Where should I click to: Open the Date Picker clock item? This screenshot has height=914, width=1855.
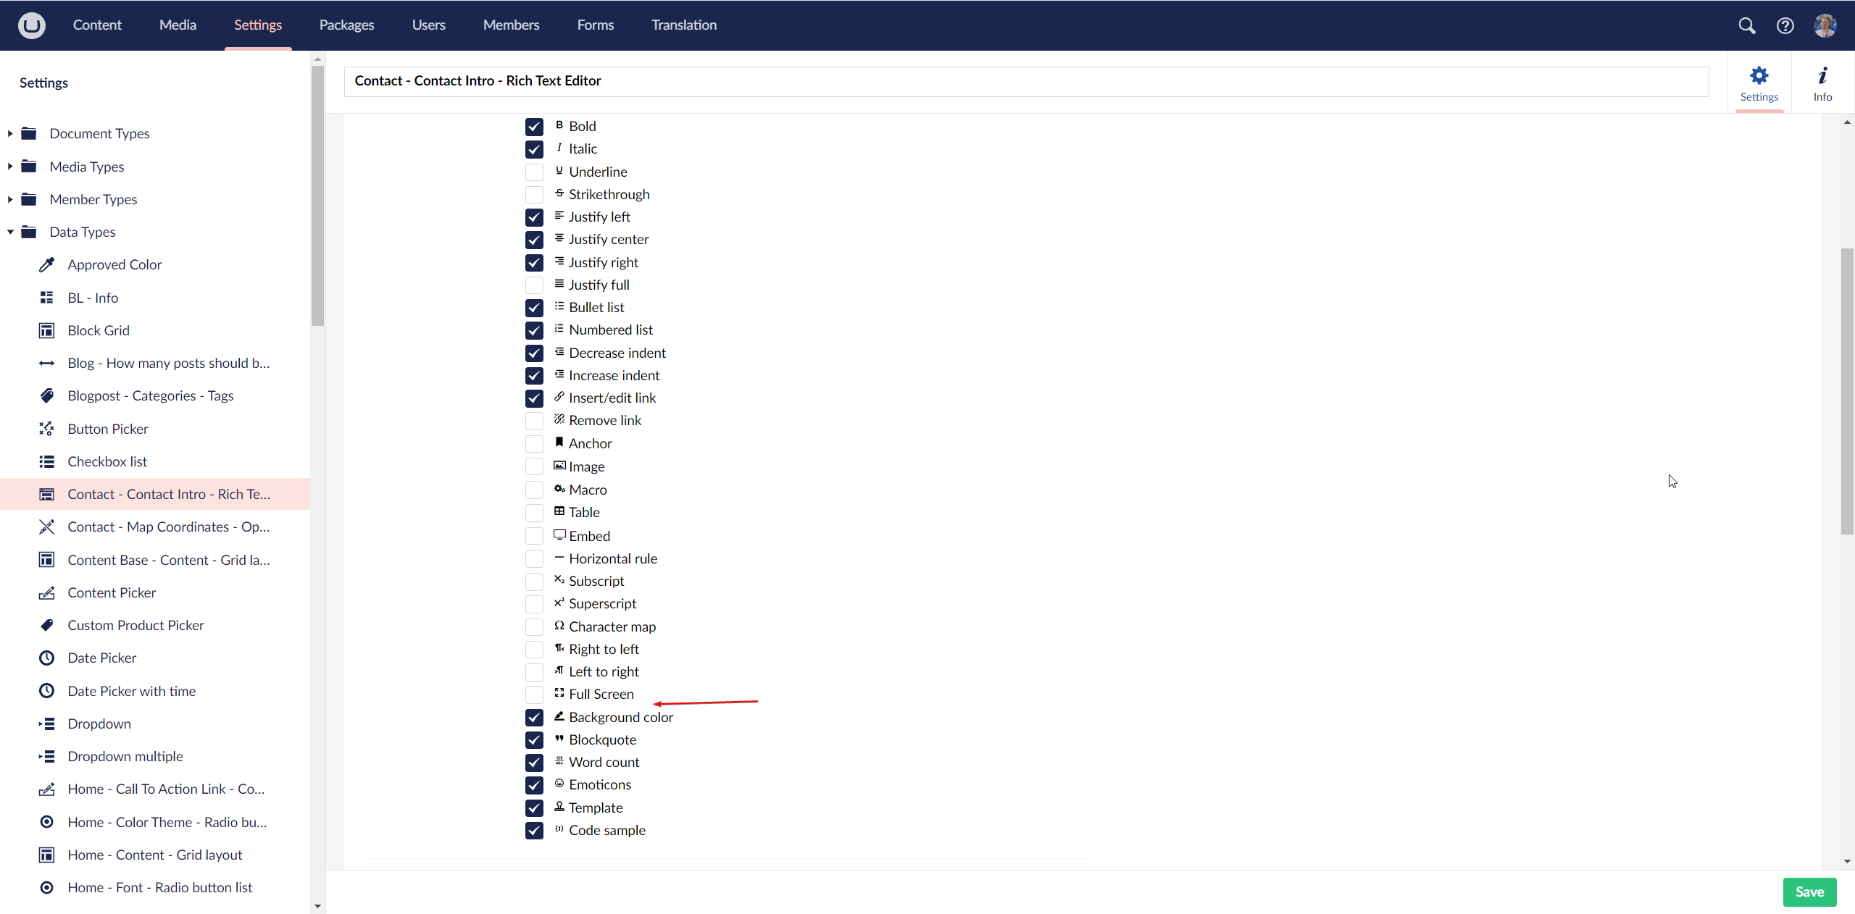click(x=101, y=658)
